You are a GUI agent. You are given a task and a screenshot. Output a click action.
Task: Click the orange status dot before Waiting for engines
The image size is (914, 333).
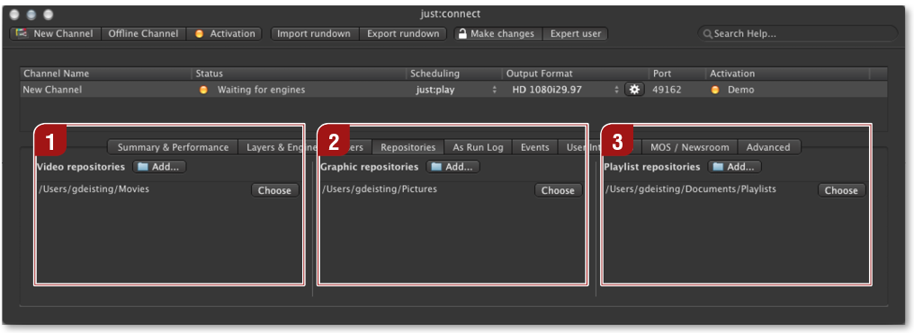coord(203,90)
